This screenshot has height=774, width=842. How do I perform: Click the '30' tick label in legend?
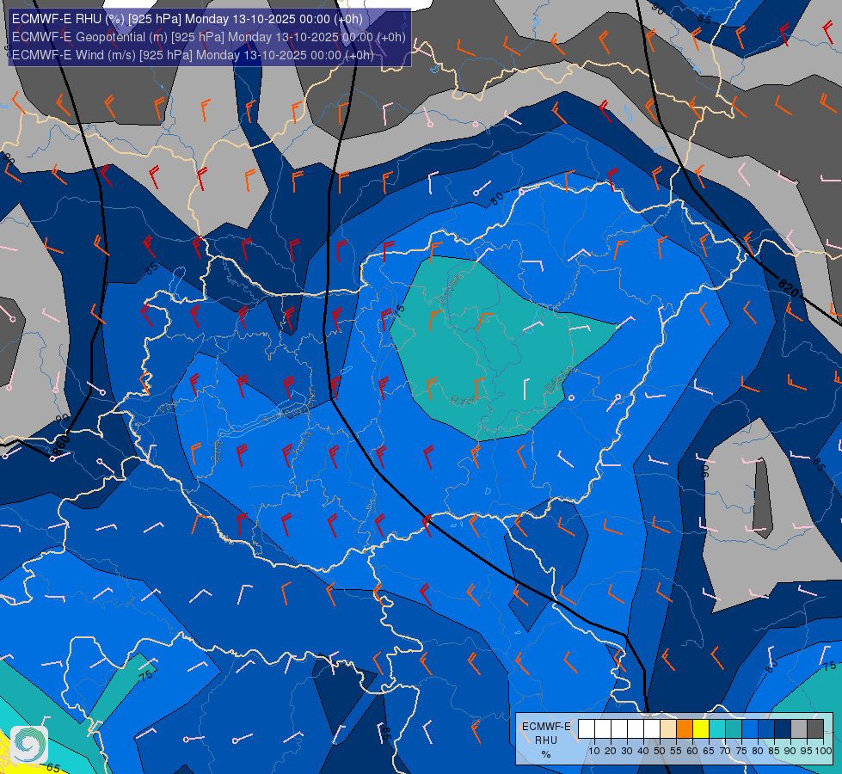pos(627,751)
